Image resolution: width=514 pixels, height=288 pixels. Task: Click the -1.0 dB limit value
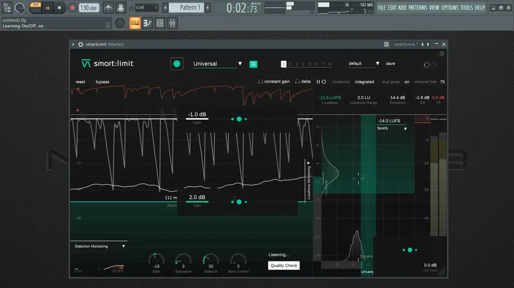(x=197, y=114)
